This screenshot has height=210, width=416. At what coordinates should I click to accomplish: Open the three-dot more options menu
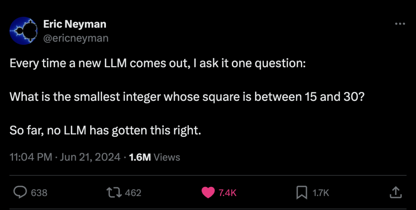pyautogui.click(x=400, y=24)
